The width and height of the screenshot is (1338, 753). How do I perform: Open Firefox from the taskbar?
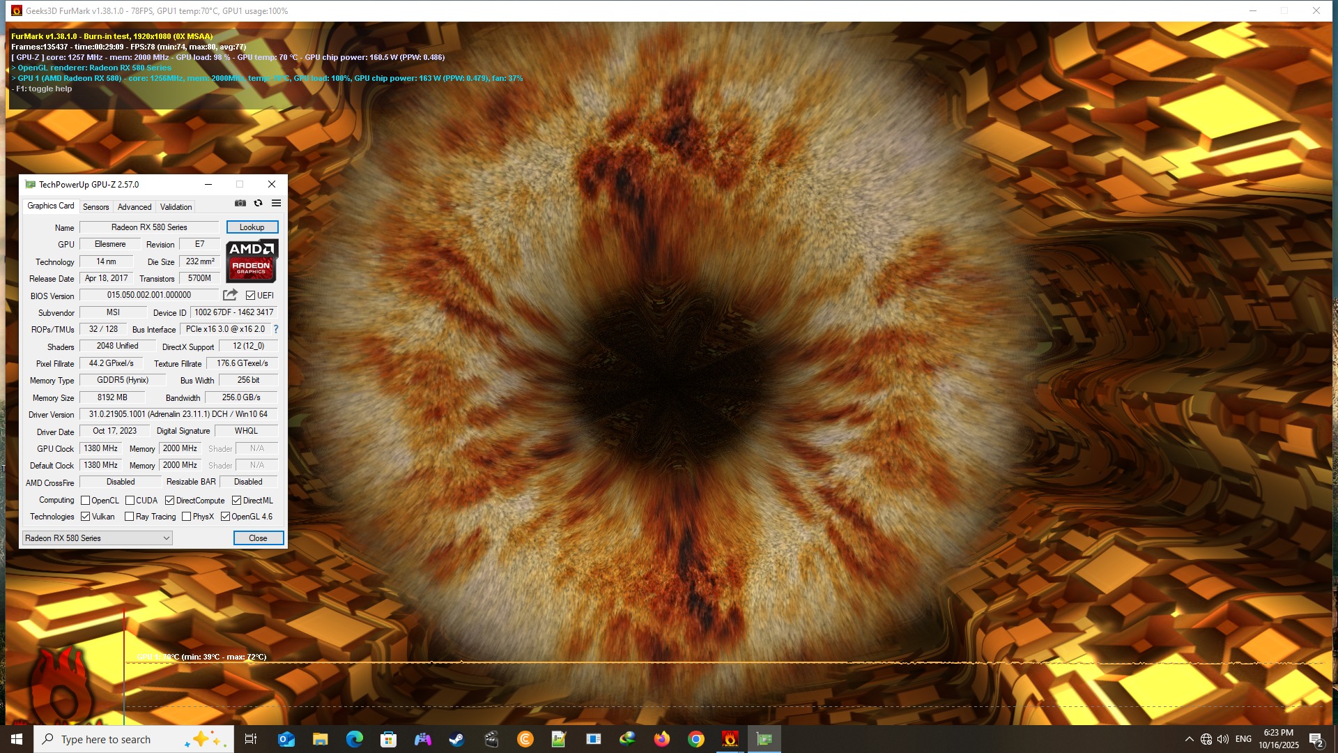coord(661,739)
